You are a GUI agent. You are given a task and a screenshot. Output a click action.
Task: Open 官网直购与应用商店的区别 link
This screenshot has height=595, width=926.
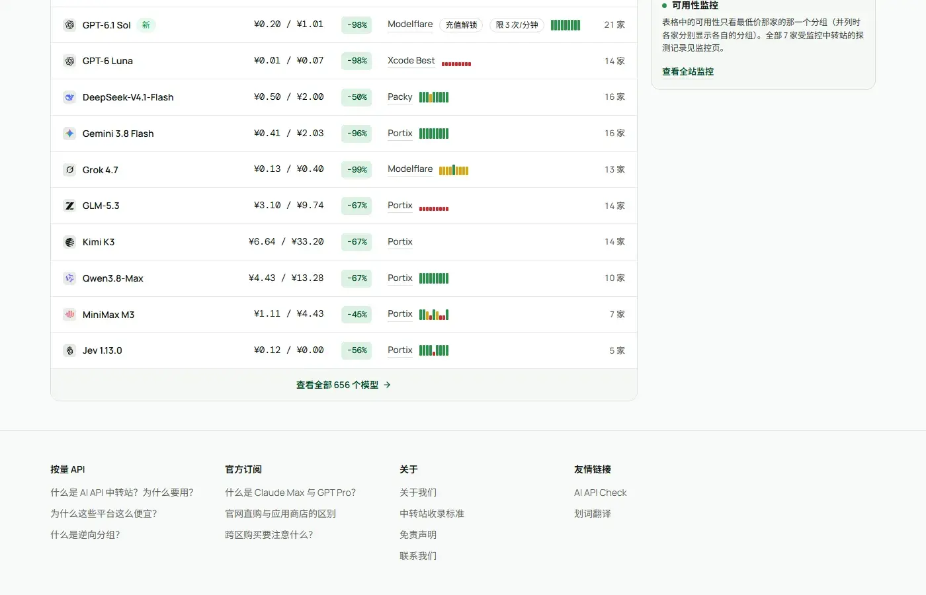[280, 514]
